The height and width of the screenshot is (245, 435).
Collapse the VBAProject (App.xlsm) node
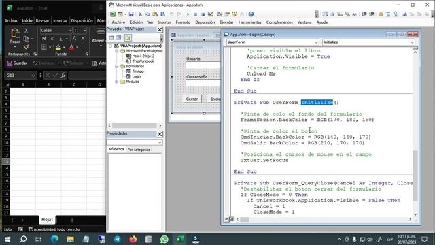click(111, 46)
